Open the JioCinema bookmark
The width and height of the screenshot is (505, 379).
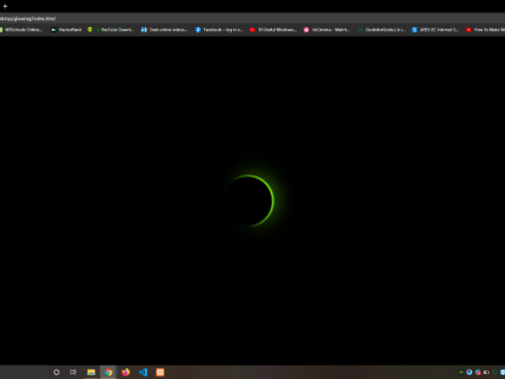[x=327, y=29]
